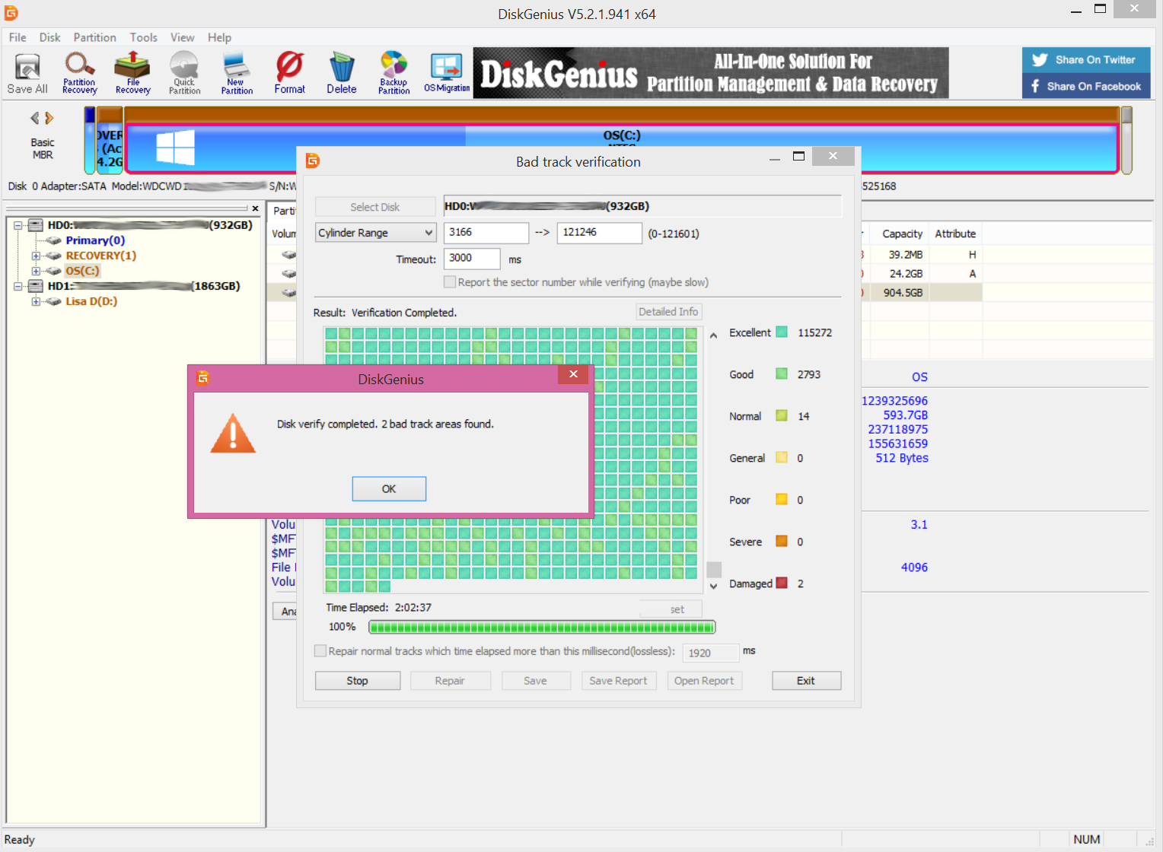This screenshot has width=1163, height=852.
Task: Click the Attribute column header
Action: click(x=955, y=234)
